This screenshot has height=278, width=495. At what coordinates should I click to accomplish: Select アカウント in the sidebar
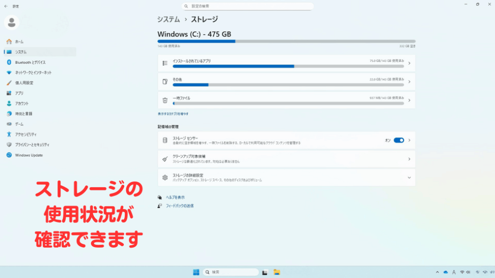[x=22, y=103]
